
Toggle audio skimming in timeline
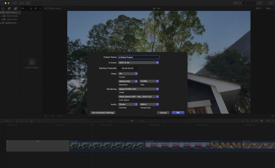pyautogui.click(x=247, y=121)
